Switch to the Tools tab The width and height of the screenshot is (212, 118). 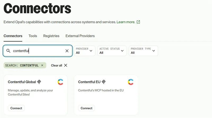[x=33, y=36]
